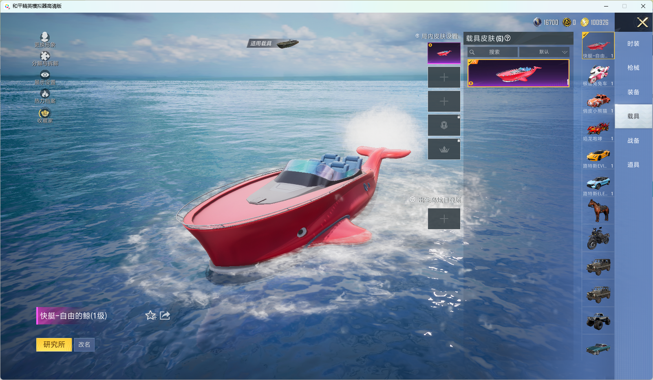Viewport: 653px width, 380px height.
Task: Switch to the 枪械 tab
Action: (x=633, y=68)
